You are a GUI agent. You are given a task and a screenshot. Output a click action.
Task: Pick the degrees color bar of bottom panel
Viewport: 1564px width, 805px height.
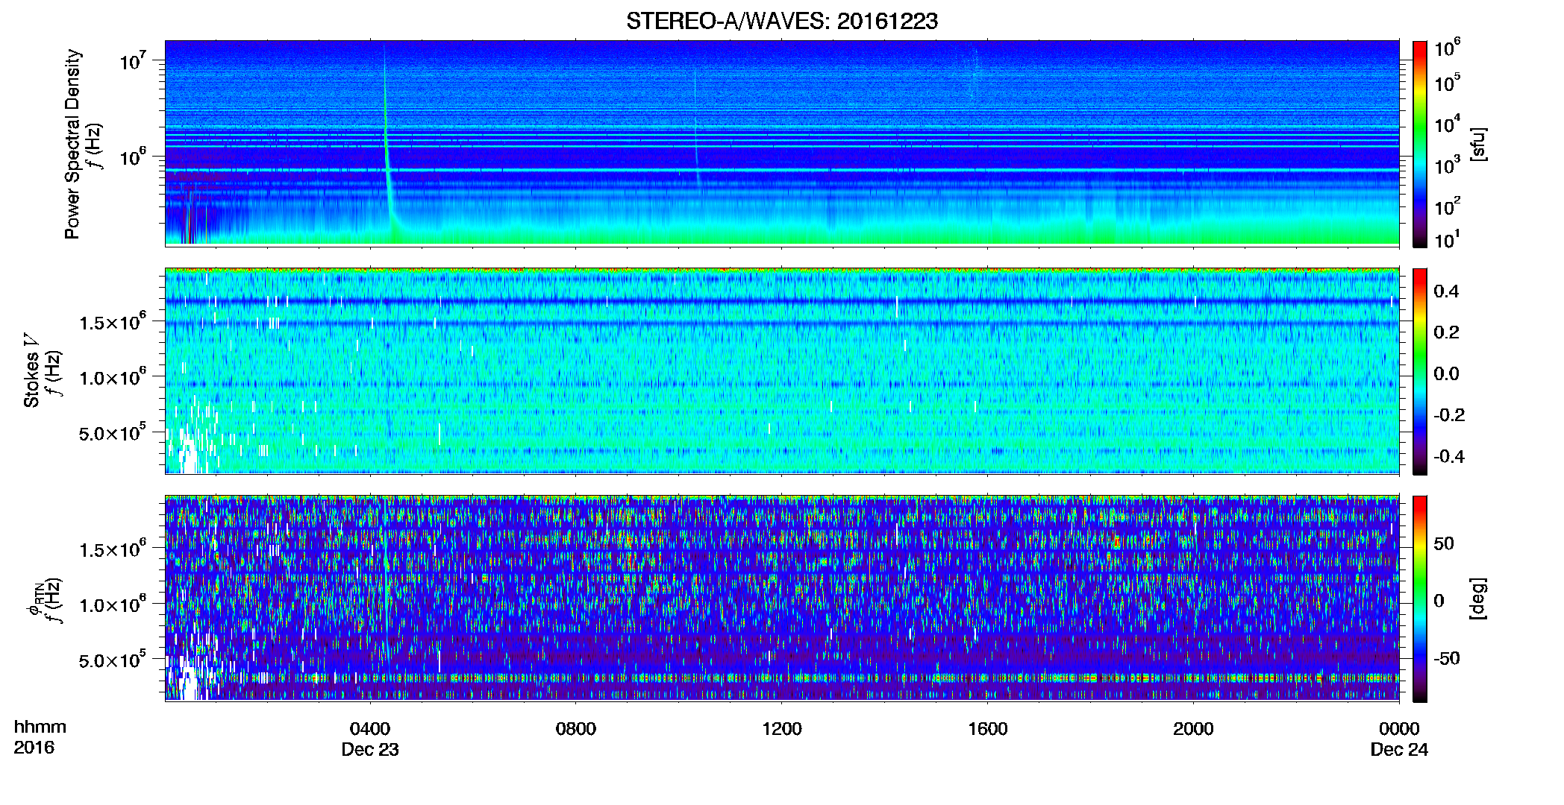(1420, 599)
